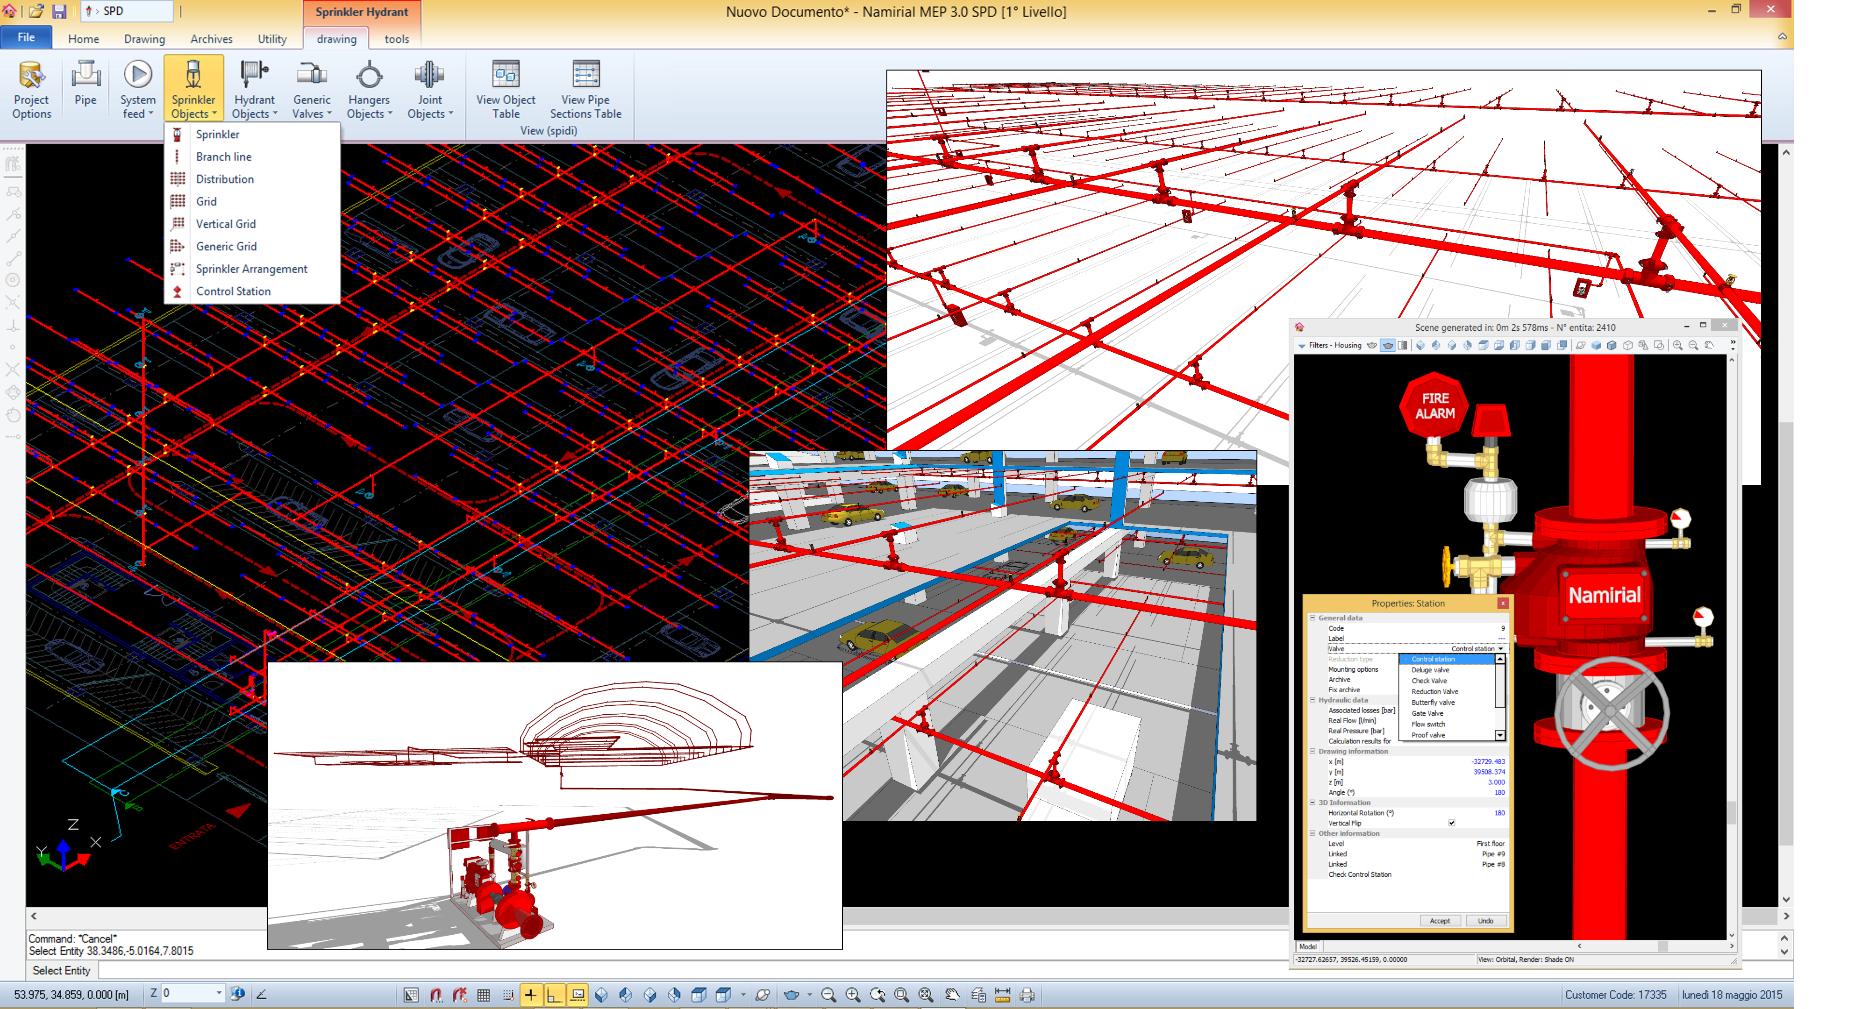Click the Model tab in 3D scene window

(x=1307, y=946)
